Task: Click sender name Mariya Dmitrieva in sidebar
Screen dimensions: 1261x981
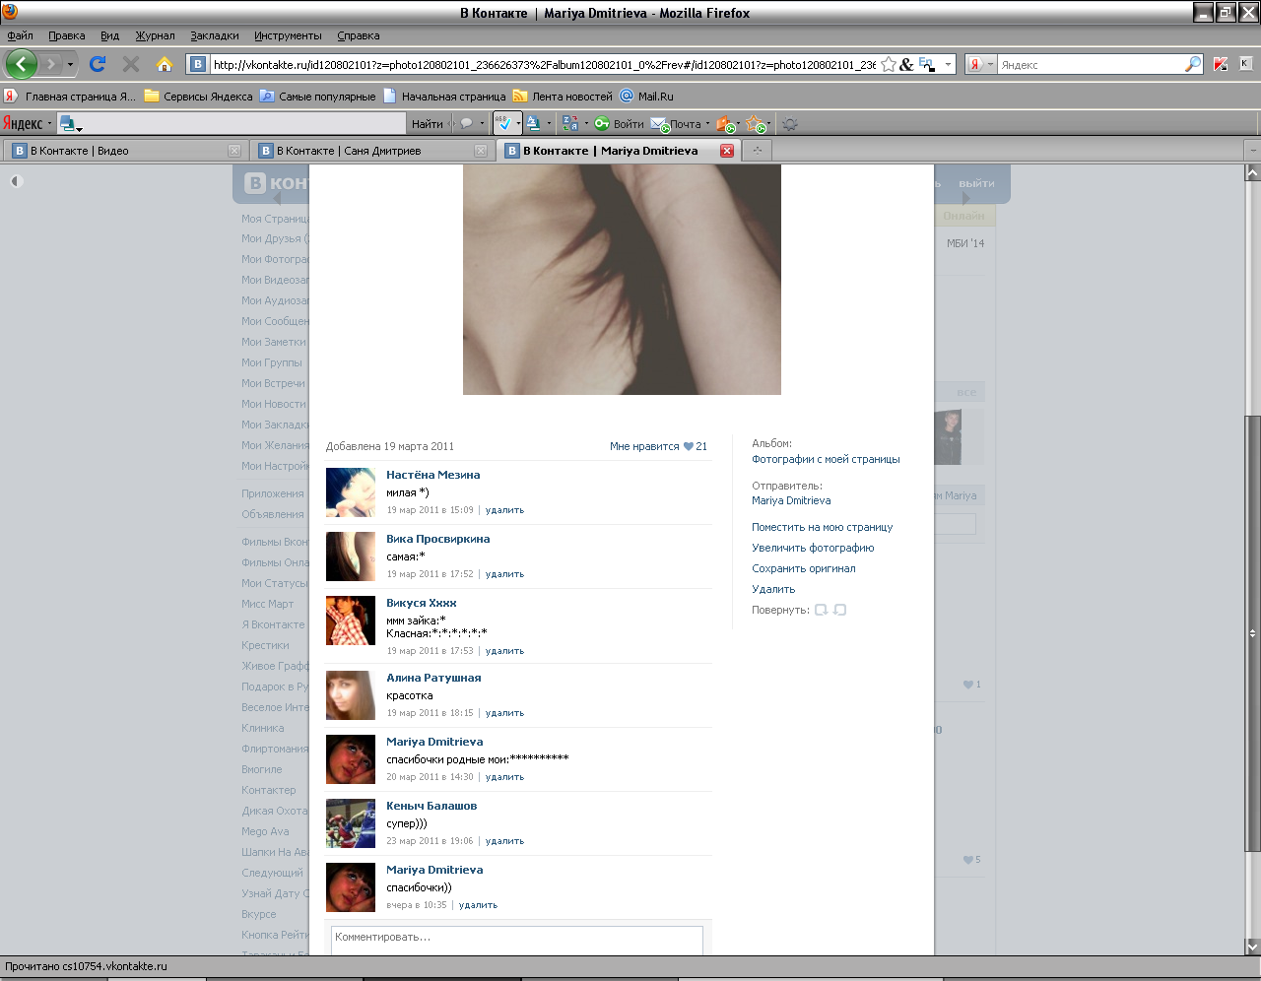Action: point(791,500)
